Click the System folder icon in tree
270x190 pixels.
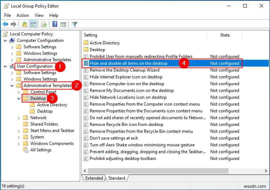pyautogui.click(x=25, y=137)
